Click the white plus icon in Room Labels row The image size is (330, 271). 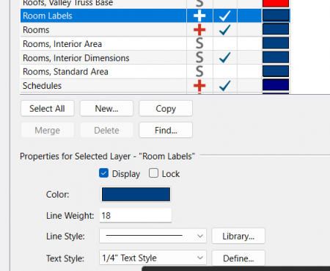[199, 16]
